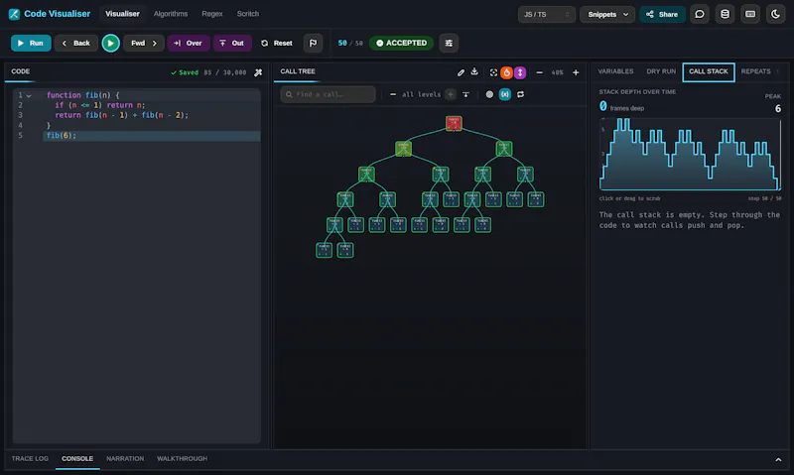Click the stack depth over time chart to scrub
Screen dimensions: 794x475
coord(690,155)
